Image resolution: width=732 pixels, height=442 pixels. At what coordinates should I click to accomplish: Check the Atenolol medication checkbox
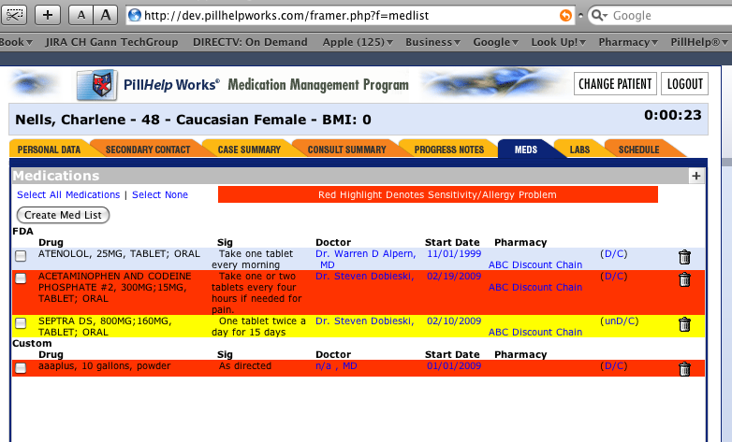(x=21, y=256)
